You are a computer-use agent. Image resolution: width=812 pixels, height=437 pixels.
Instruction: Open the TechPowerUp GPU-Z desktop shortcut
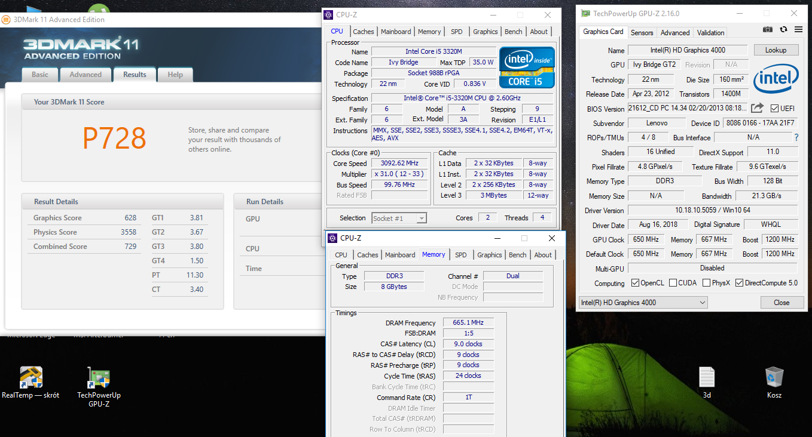[99, 377]
